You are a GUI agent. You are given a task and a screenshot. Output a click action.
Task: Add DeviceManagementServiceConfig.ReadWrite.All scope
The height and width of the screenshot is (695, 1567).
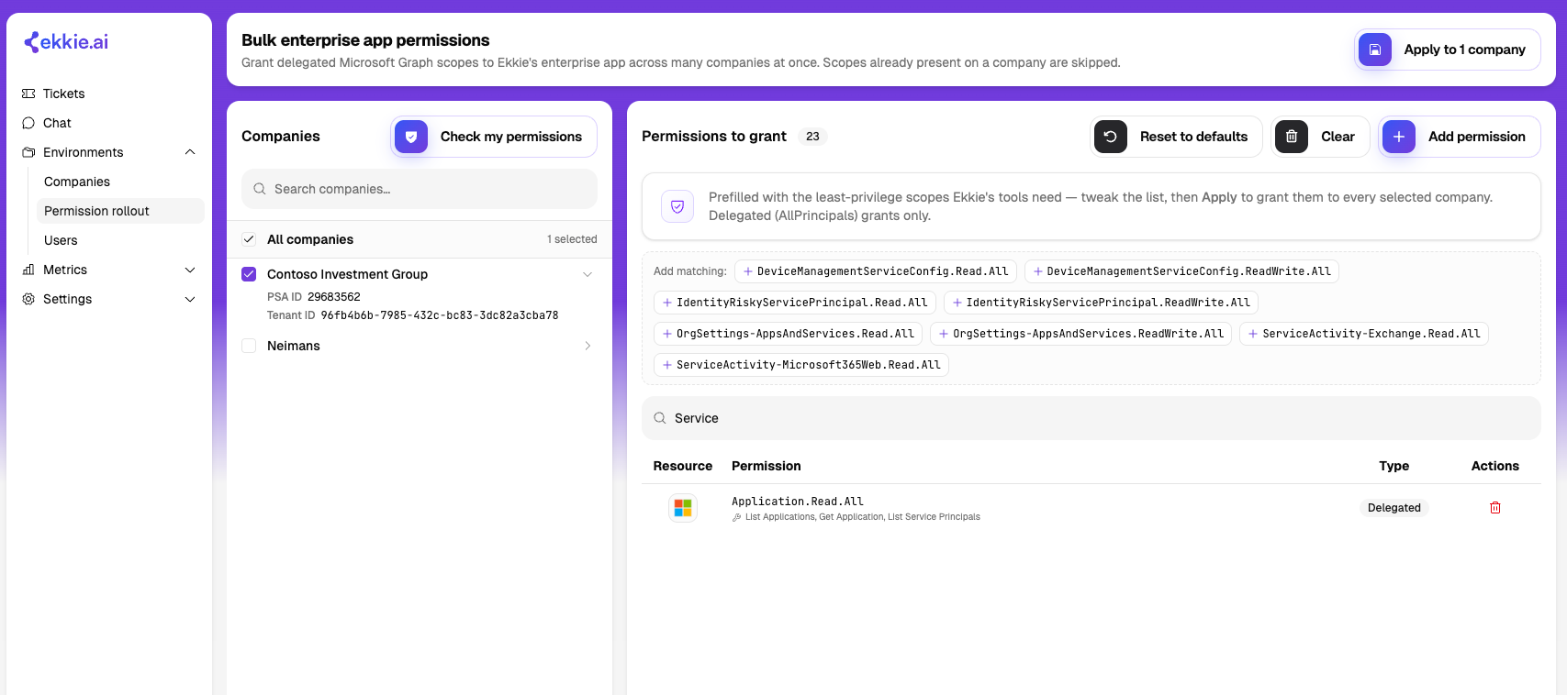pos(1181,271)
